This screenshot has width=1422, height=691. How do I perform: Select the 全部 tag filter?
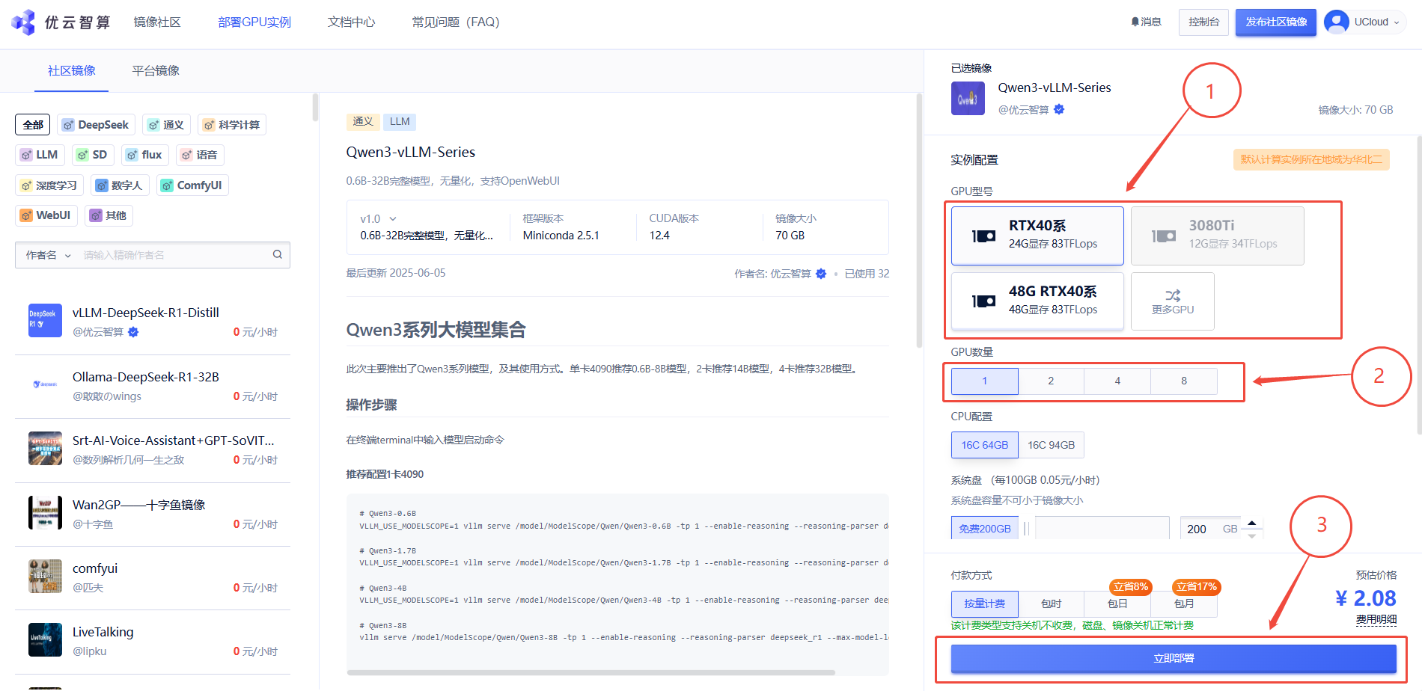33,125
